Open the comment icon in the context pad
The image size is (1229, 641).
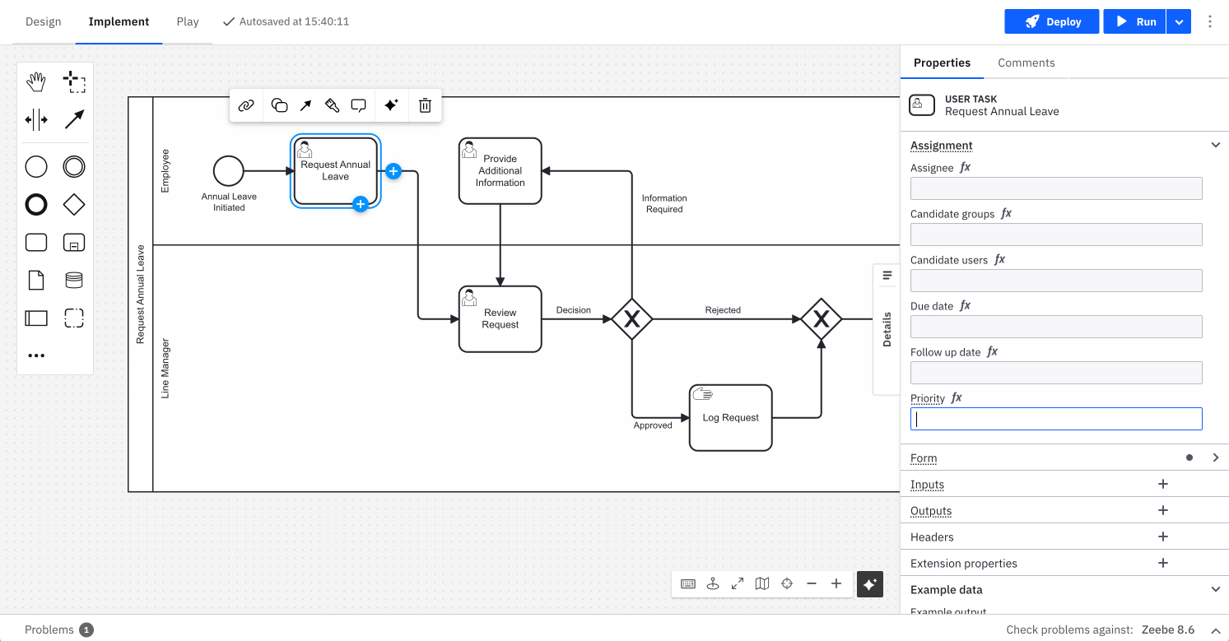point(358,105)
